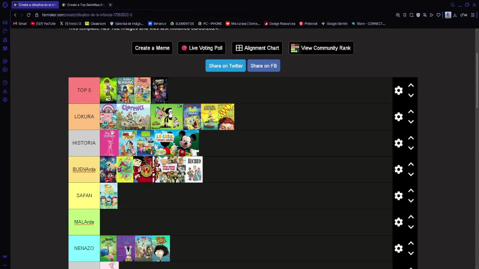Move HISTORIA tier row down
The height and width of the screenshot is (269, 479).
(x=411, y=148)
